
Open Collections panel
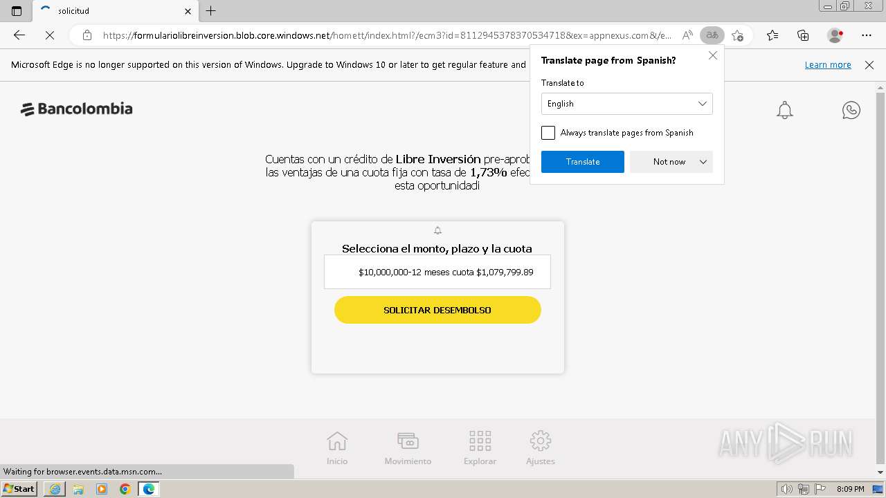(x=803, y=35)
